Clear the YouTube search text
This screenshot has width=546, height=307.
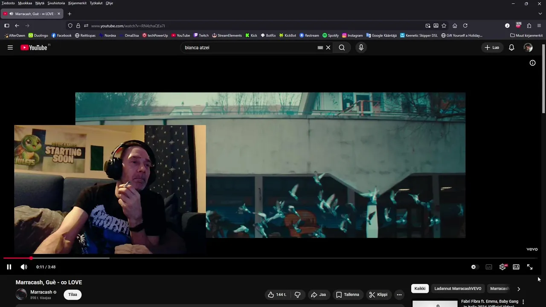328,47
